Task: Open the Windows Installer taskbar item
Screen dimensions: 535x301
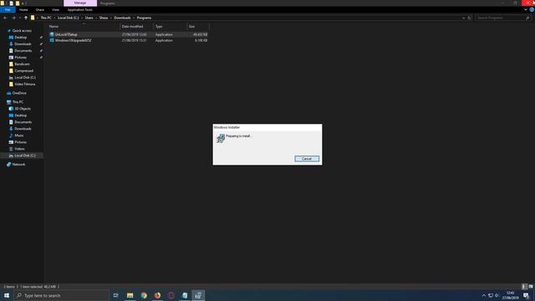Action: coord(198,295)
